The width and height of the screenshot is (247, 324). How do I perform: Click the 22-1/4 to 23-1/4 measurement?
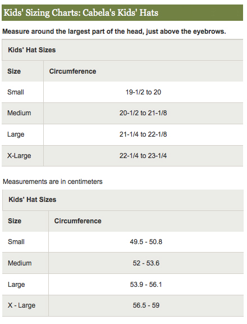click(143, 156)
